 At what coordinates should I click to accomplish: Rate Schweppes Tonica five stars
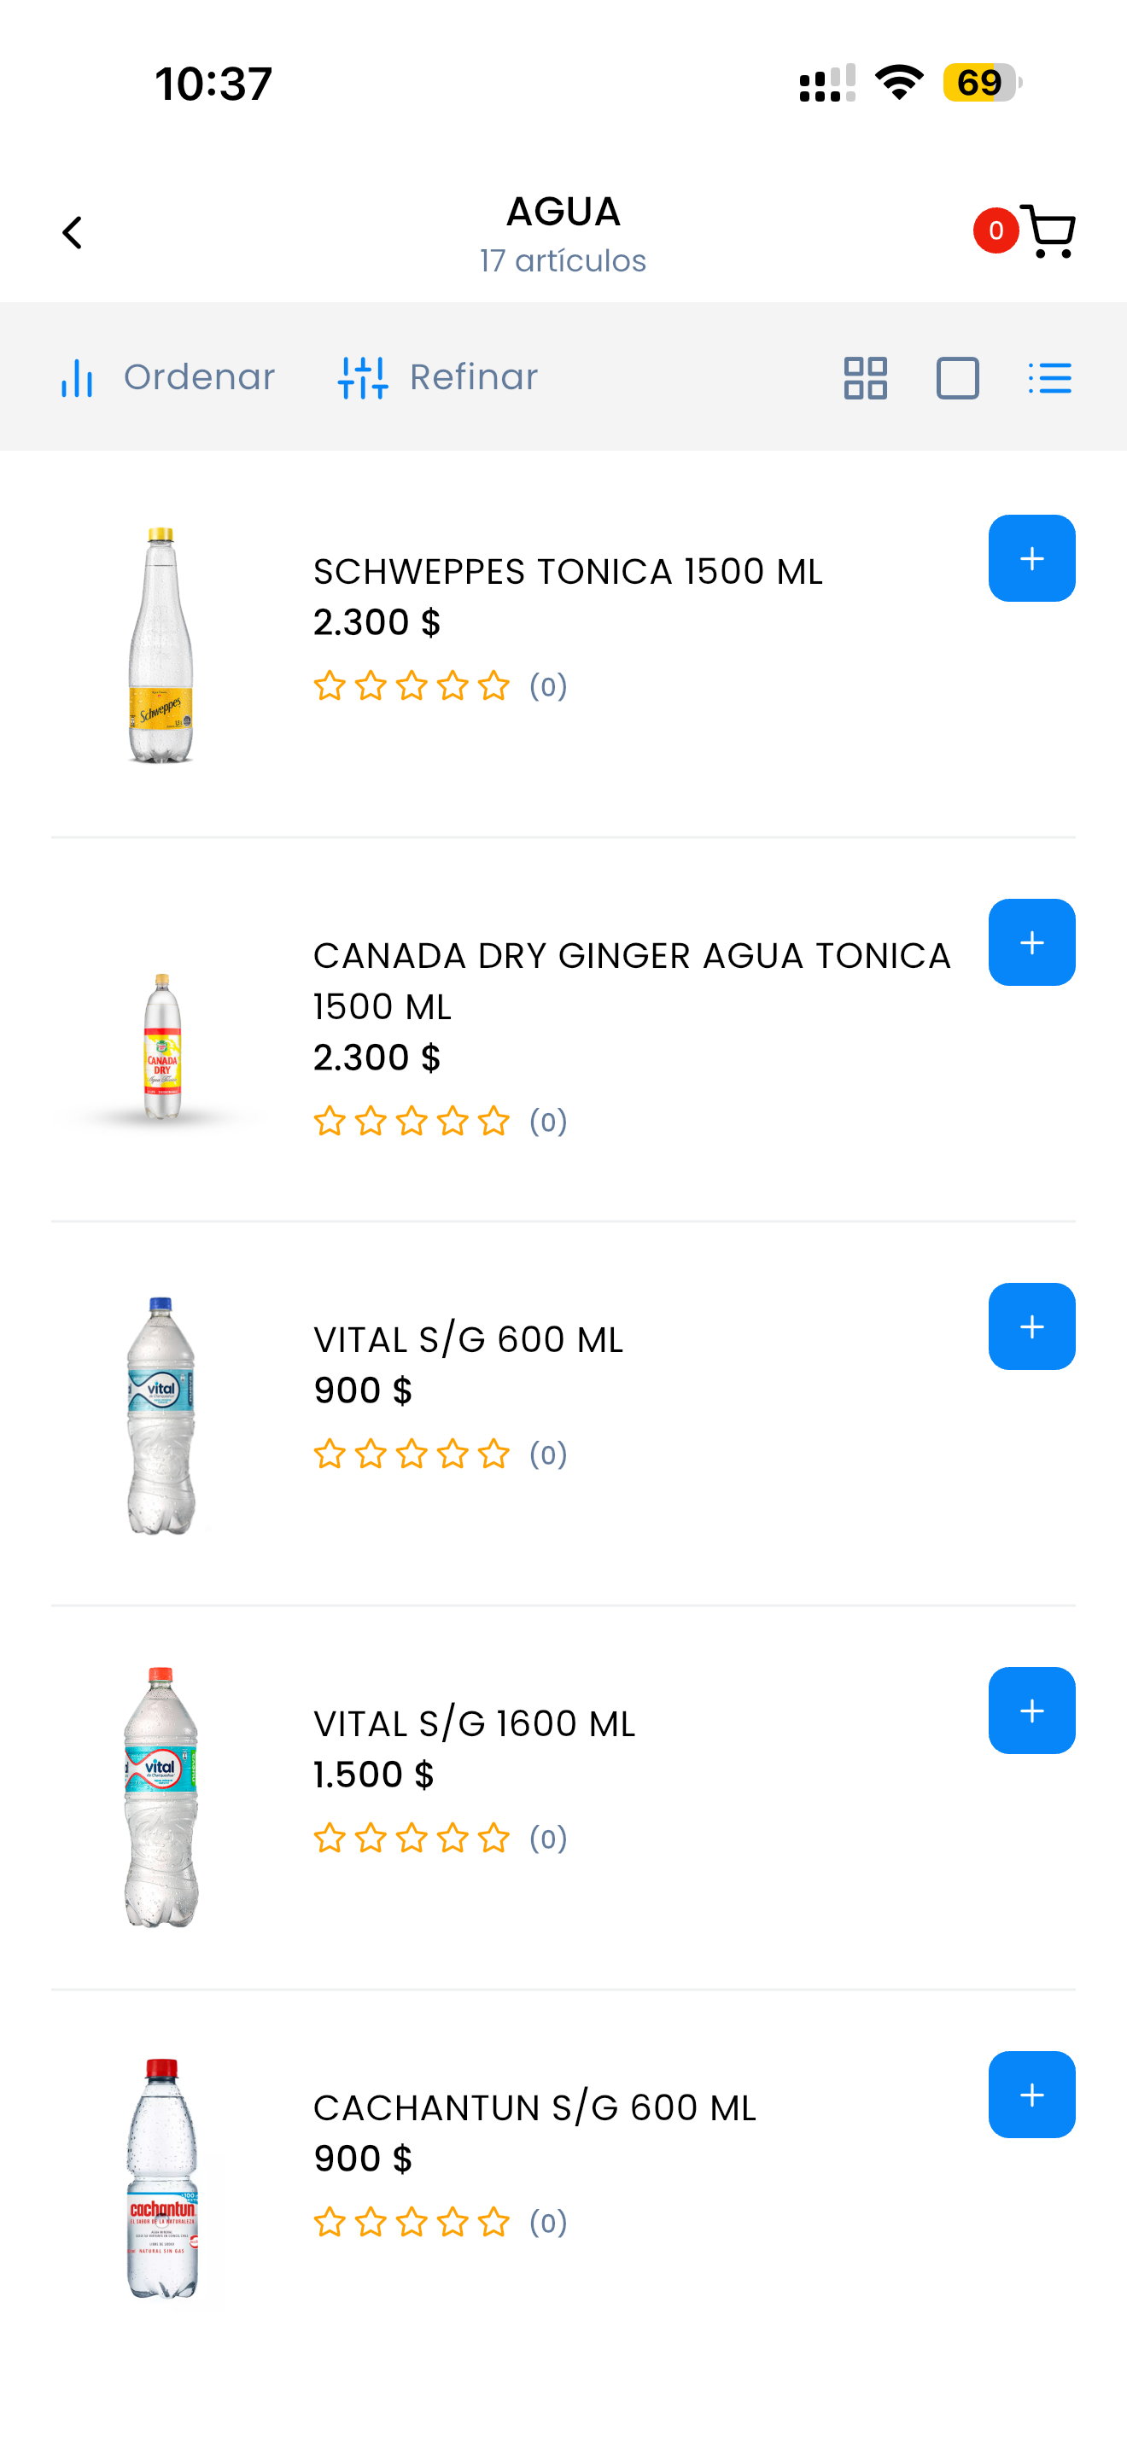pos(494,685)
